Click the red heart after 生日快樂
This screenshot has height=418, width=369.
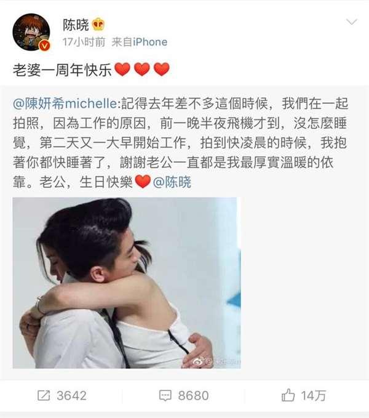click(x=143, y=182)
